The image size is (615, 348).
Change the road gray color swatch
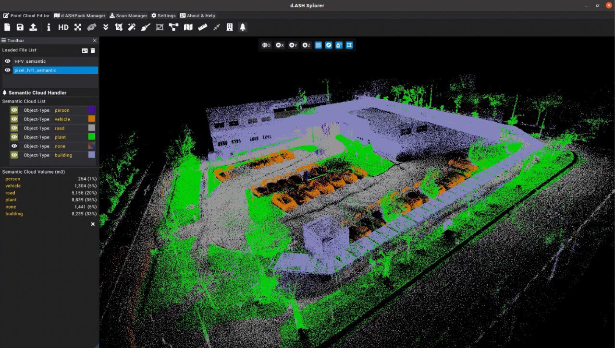coord(91,128)
